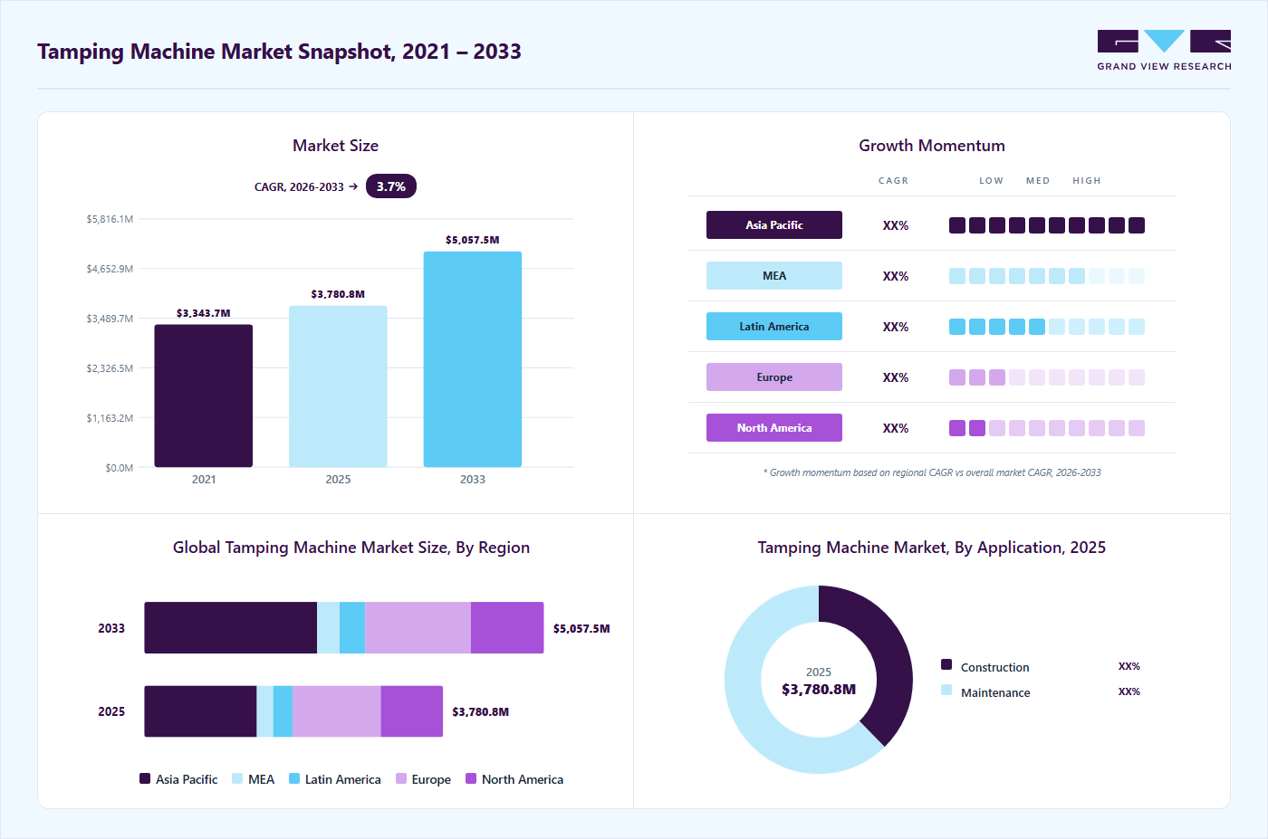Click the Latin America legend swatch
This screenshot has height=839, width=1268.
pyautogui.click(x=294, y=778)
